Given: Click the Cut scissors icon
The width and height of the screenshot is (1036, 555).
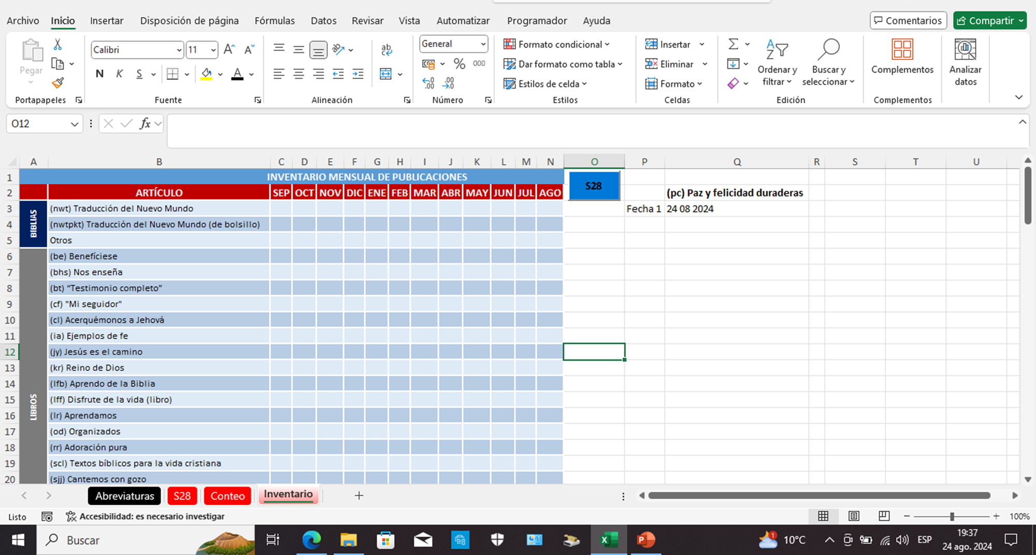Looking at the screenshot, I should coord(57,45).
